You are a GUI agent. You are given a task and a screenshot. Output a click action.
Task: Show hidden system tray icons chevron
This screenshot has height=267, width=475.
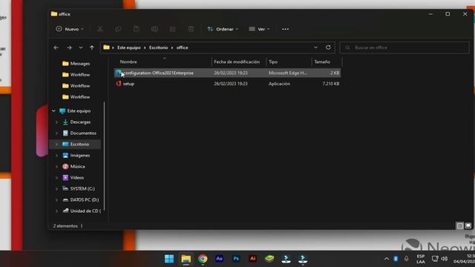coord(386,259)
